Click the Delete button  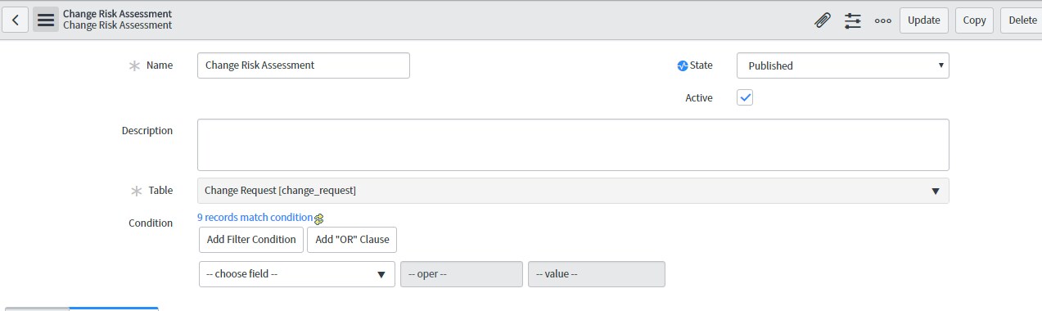pos(1022,20)
